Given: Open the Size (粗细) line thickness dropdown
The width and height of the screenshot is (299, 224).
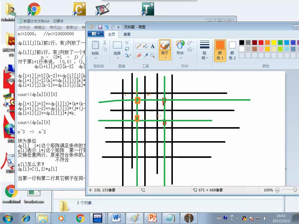Looking at the screenshot, I should pos(205,50).
